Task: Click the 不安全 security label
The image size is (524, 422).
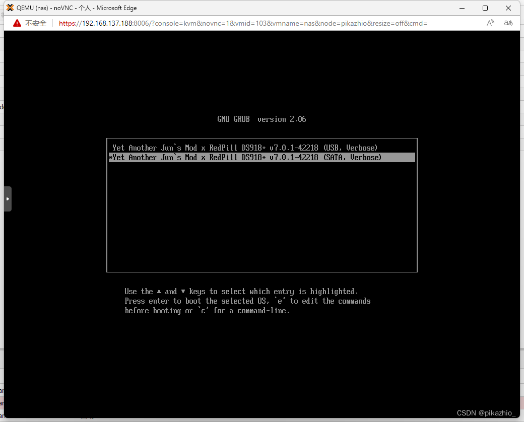Action: (36, 23)
